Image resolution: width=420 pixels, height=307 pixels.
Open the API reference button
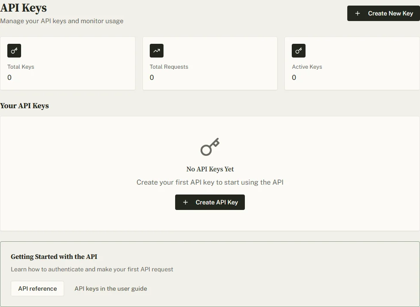(x=37, y=289)
